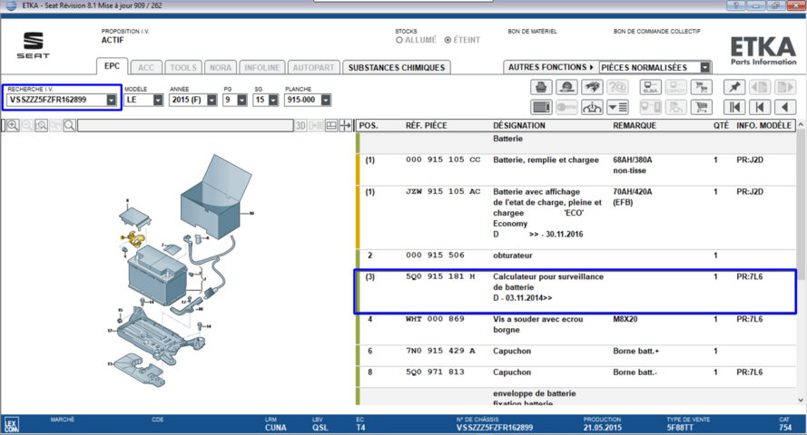Click the SEAT logo
The width and height of the screenshot is (807, 435).
34,45
